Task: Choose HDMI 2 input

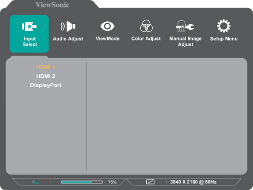Action: click(x=46, y=76)
